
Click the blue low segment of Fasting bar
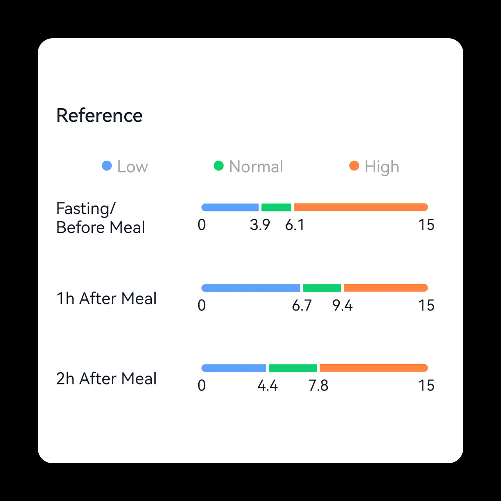tap(230, 207)
